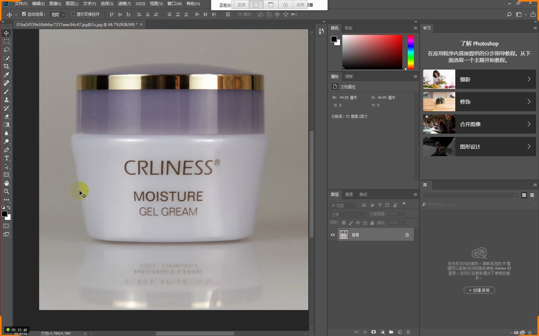Select the Hand tool
539x336 pixels.
(x=6, y=183)
